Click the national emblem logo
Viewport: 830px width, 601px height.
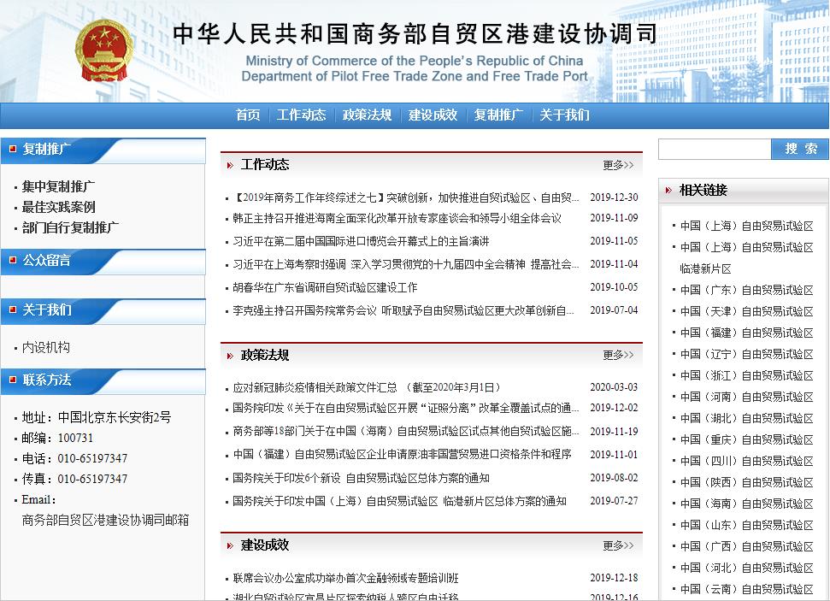104,51
